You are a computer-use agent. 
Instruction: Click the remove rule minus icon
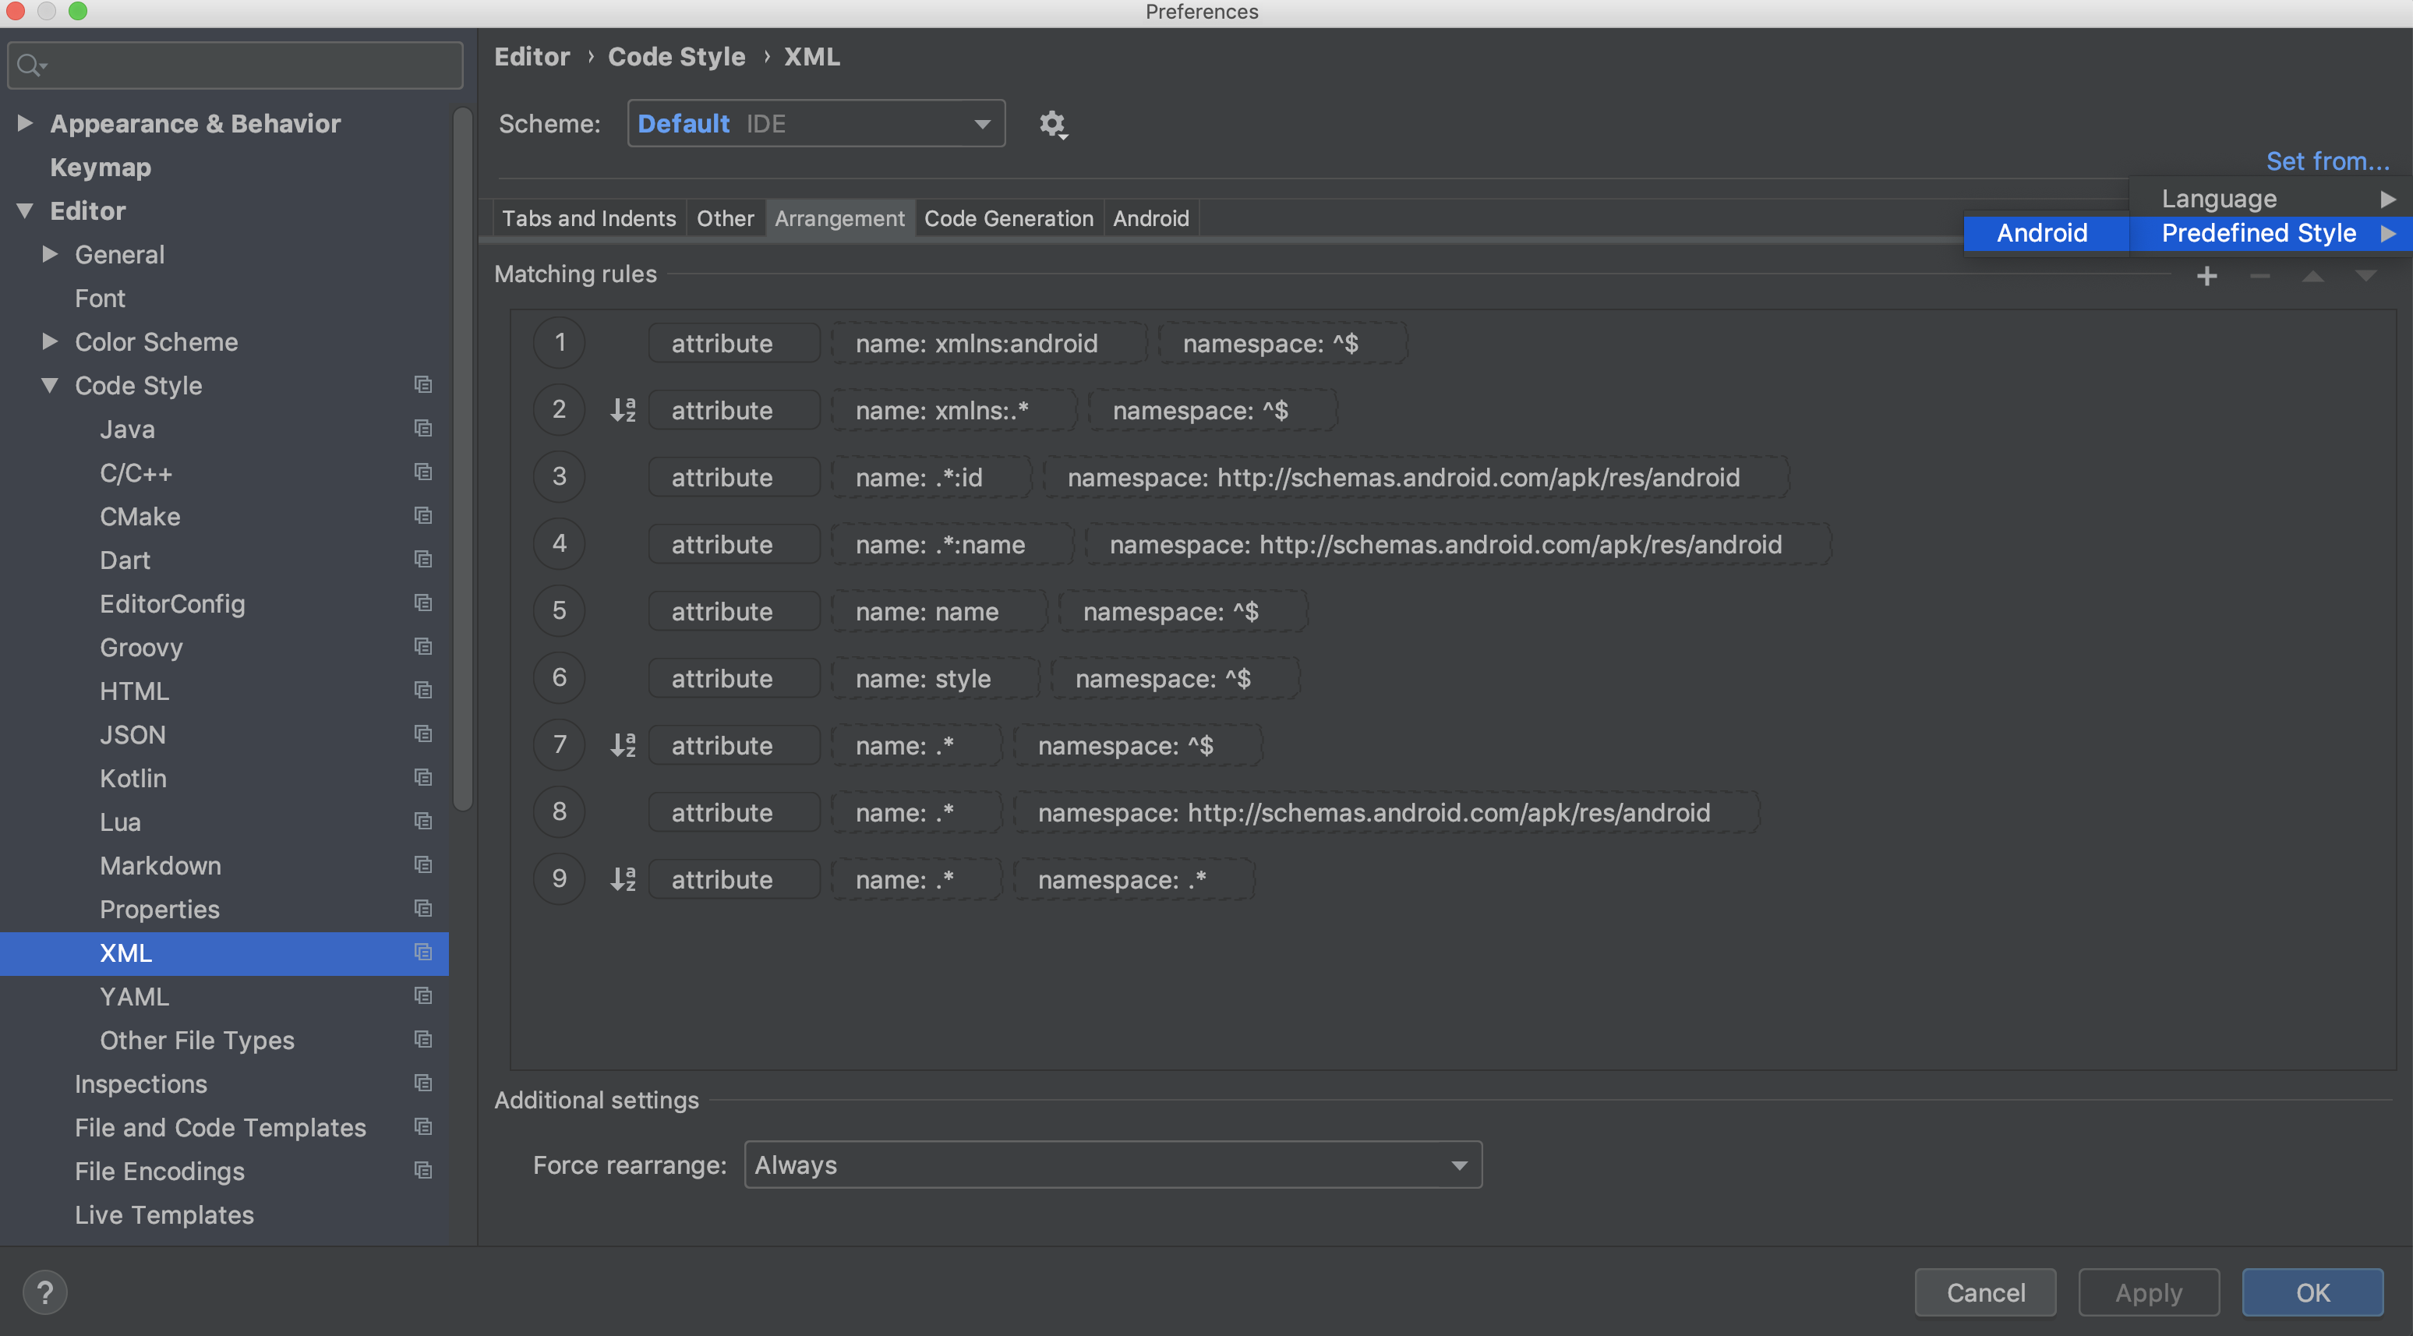[x=2260, y=275]
